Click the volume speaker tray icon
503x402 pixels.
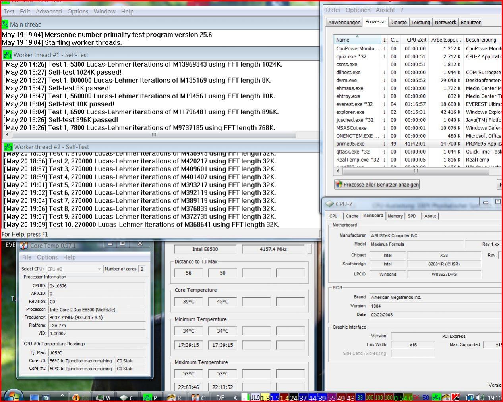pos(480,397)
